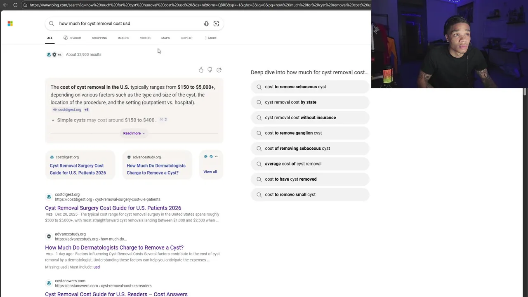Click the browser address bar URL

click(x=200, y=5)
